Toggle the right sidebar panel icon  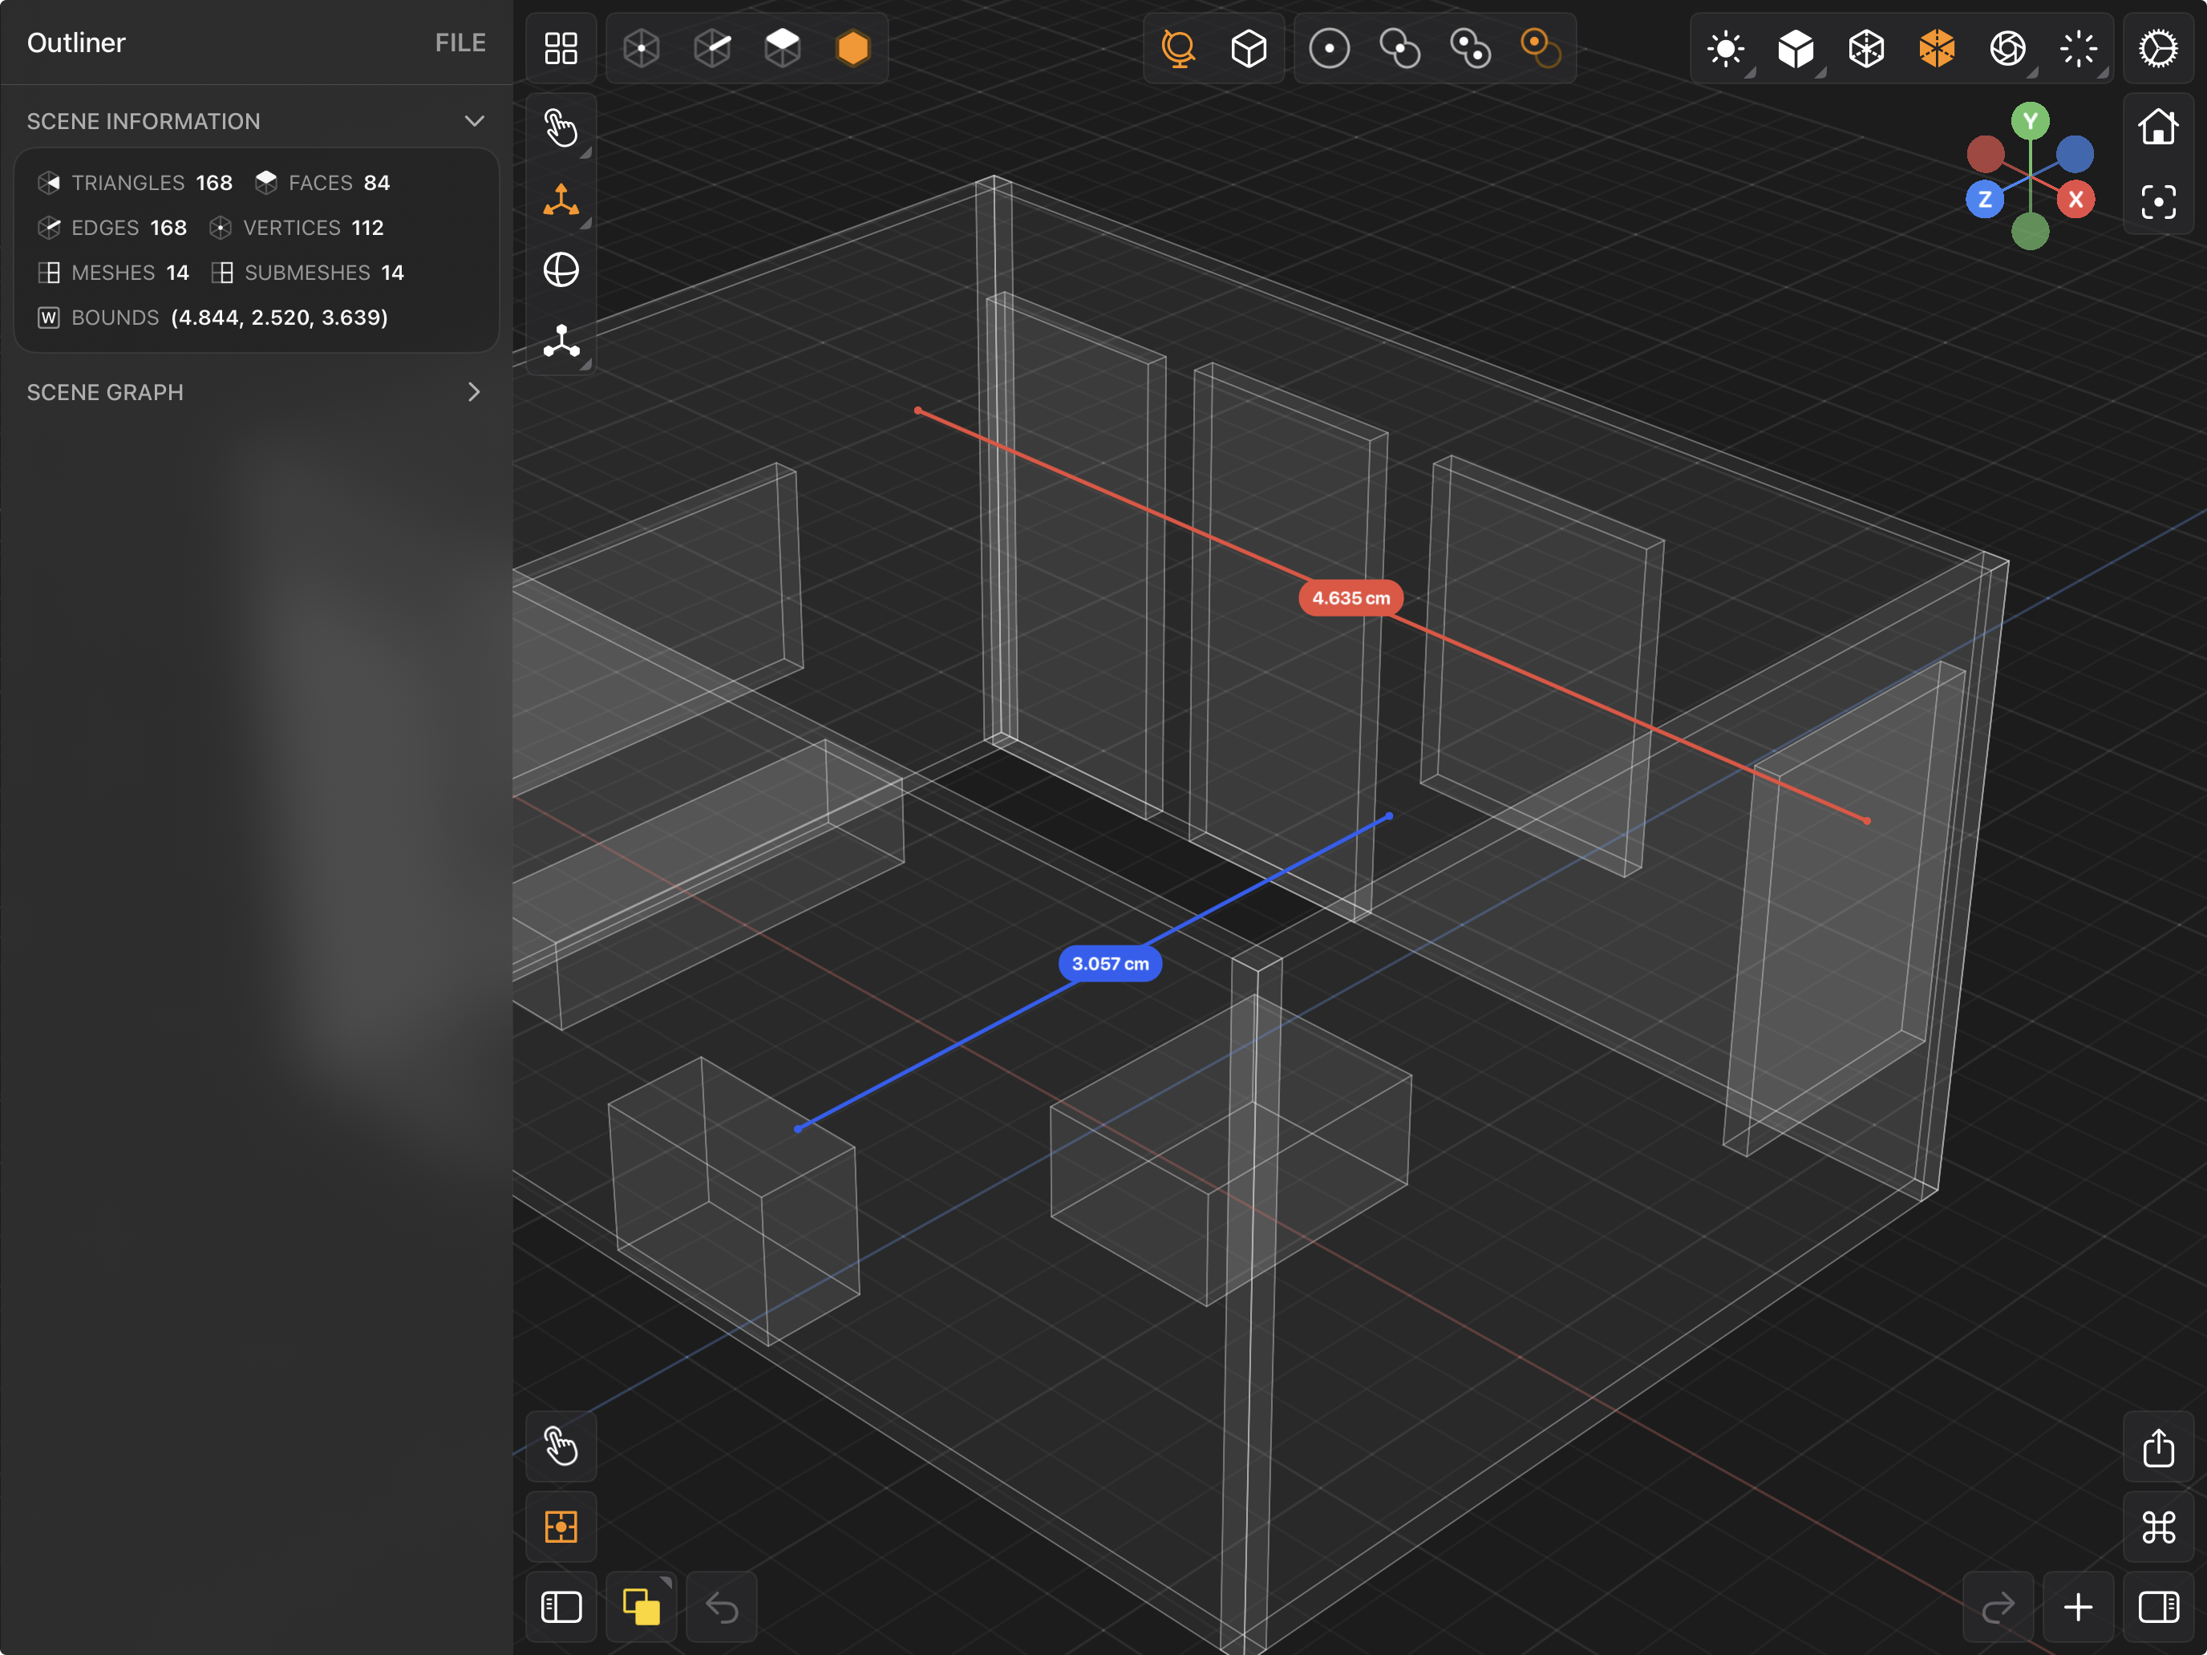tap(2158, 1607)
